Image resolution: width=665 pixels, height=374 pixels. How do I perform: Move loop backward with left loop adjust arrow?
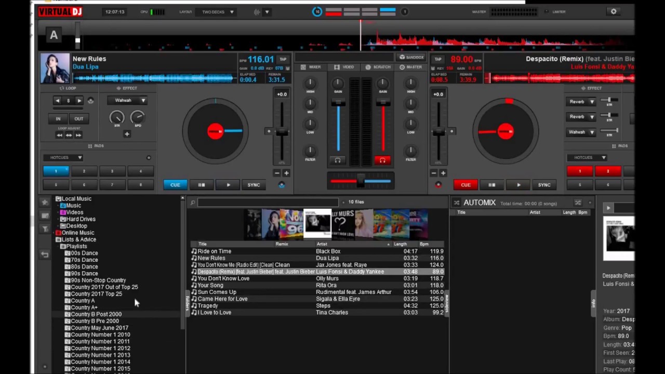tap(59, 135)
